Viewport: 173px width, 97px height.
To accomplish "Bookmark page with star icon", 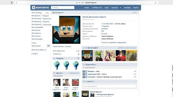I will (x=155, y=3).
